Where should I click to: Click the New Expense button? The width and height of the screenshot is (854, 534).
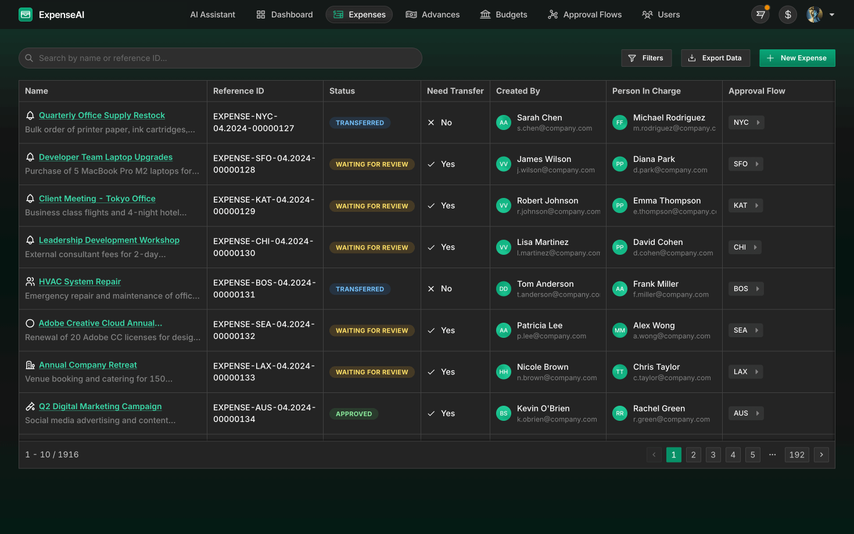point(797,58)
